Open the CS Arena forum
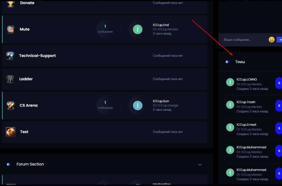Image resolution: width=282 pixels, height=186 pixels. 29,105
